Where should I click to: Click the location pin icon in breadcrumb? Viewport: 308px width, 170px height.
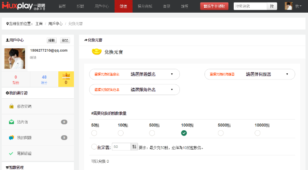(7, 24)
